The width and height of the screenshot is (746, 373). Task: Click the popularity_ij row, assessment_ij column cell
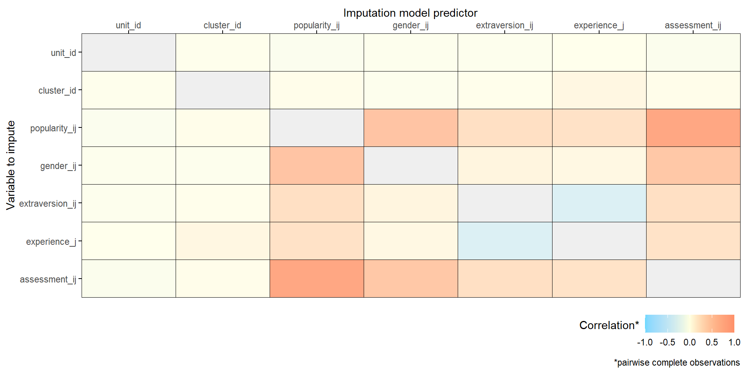point(693,128)
